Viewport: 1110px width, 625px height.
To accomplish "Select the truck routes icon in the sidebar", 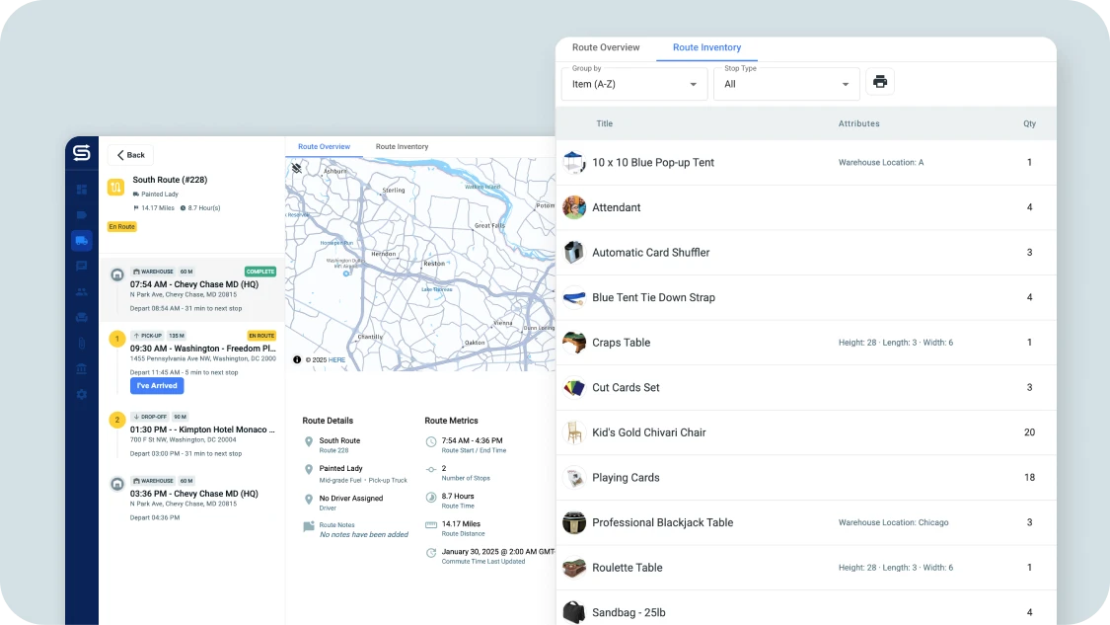I will 81,240.
